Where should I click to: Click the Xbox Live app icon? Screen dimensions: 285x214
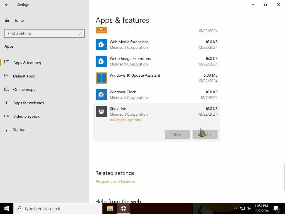101,111
